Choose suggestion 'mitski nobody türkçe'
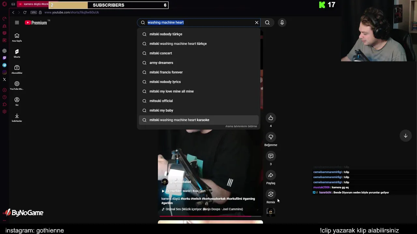This screenshot has height=234, width=417. (199, 34)
